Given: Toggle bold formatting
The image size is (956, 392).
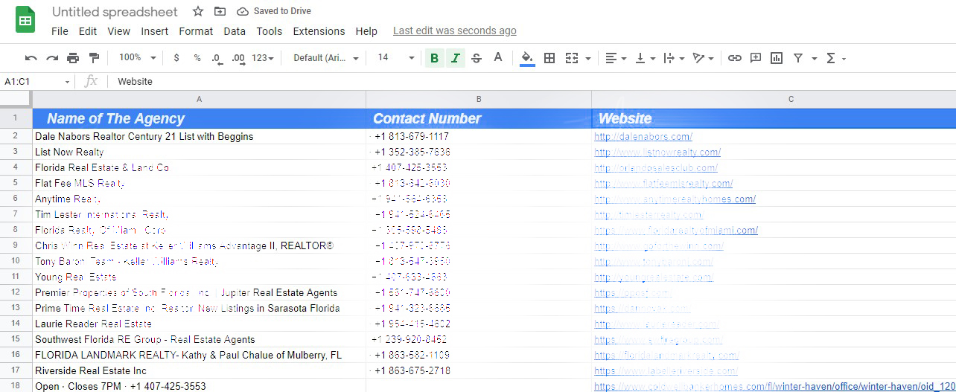Looking at the screenshot, I should pos(435,58).
